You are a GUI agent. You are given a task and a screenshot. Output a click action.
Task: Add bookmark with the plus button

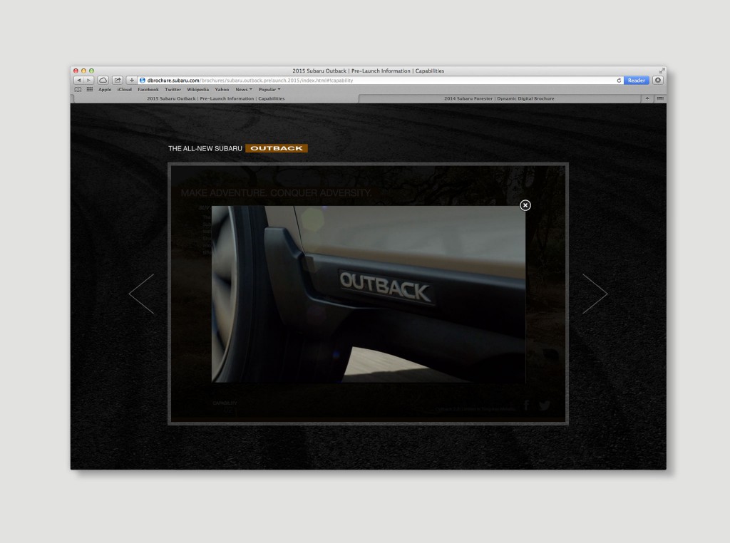click(x=132, y=81)
